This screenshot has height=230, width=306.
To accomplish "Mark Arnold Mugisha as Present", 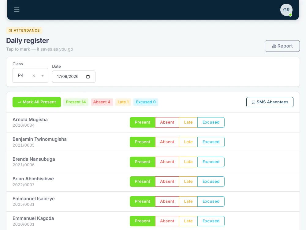I will (x=143, y=122).
